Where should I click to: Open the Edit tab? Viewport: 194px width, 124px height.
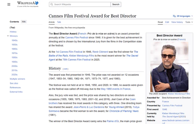pos(167,22)
